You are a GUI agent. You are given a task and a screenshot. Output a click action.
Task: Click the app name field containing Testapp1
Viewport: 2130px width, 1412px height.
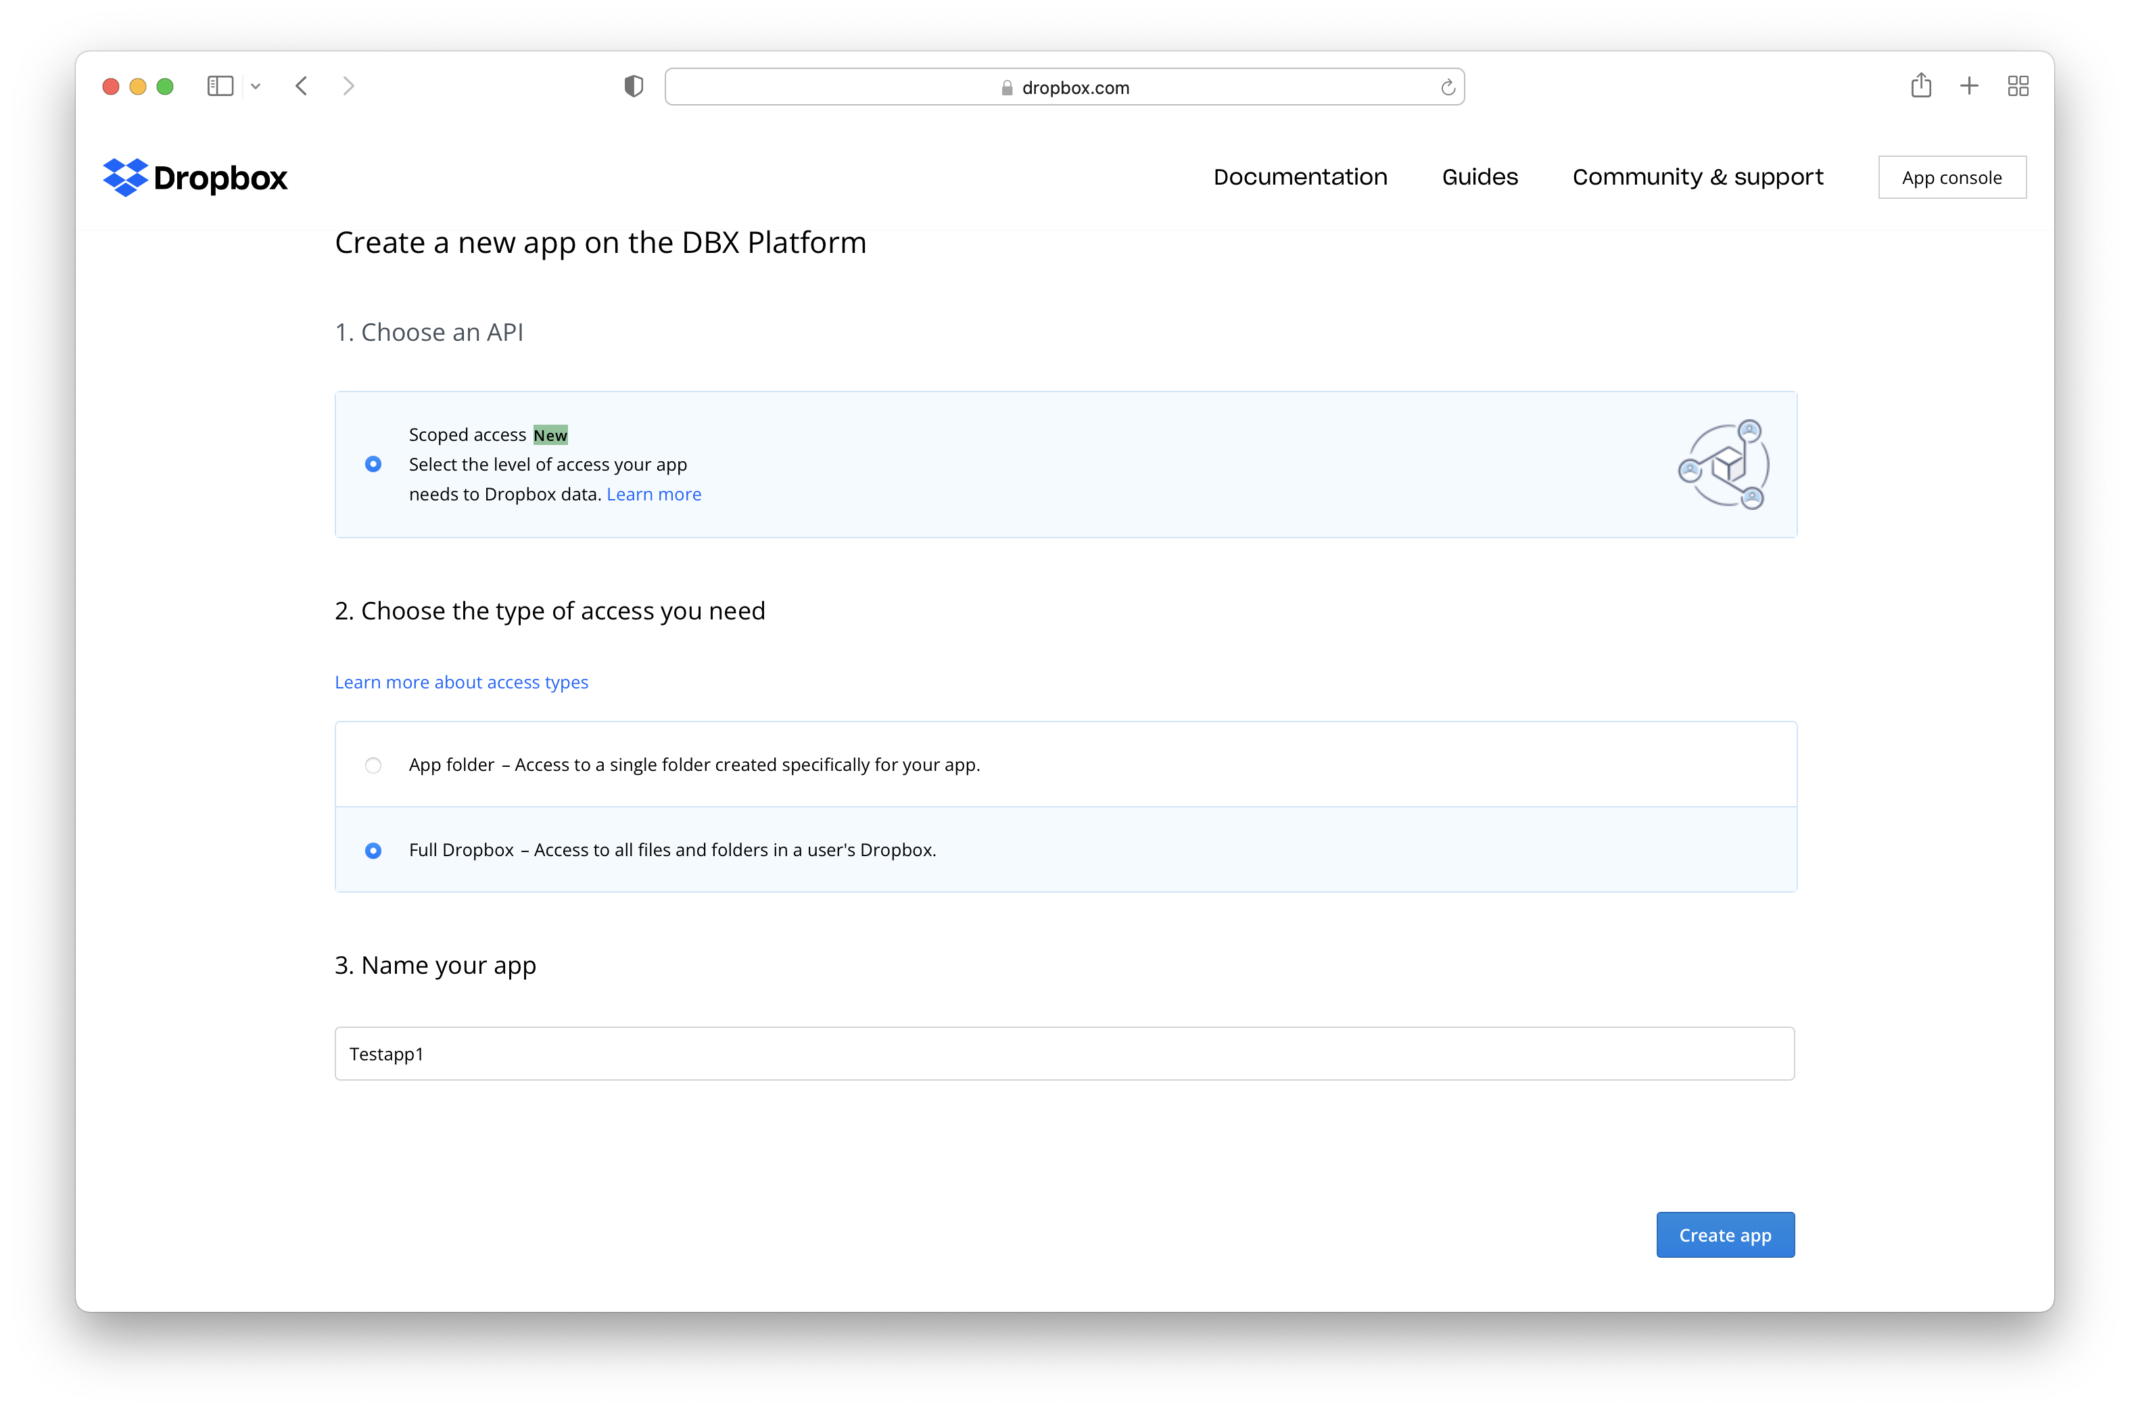pos(1064,1054)
